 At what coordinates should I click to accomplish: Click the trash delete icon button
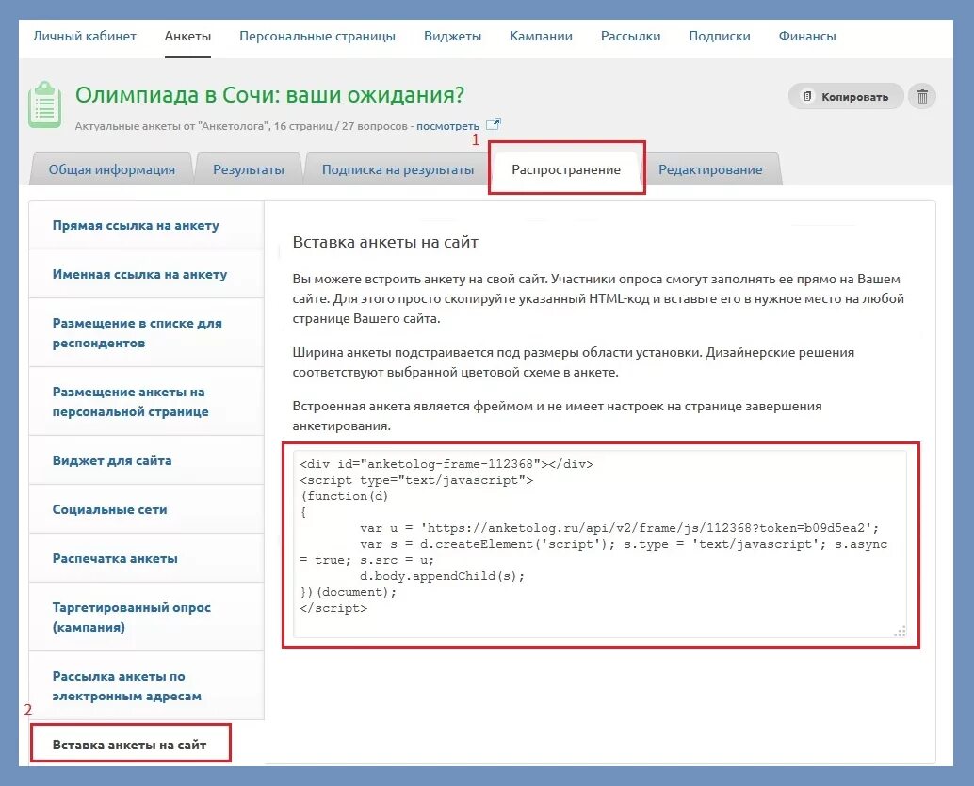922,96
